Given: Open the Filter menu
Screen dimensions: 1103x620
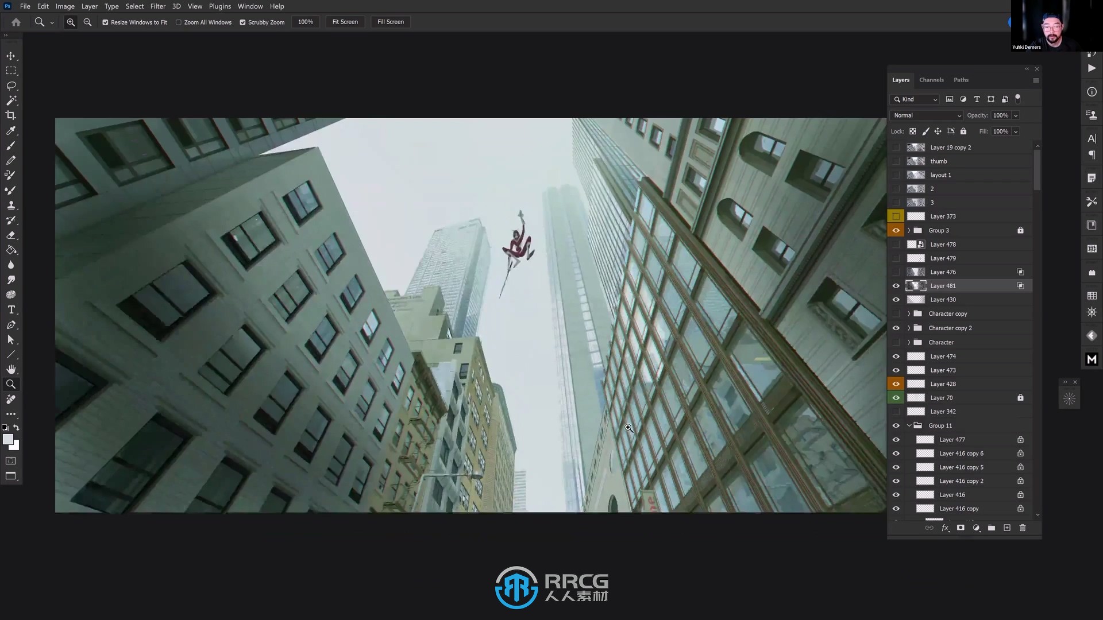Looking at the screenshot, I should [x=158, y=6].
